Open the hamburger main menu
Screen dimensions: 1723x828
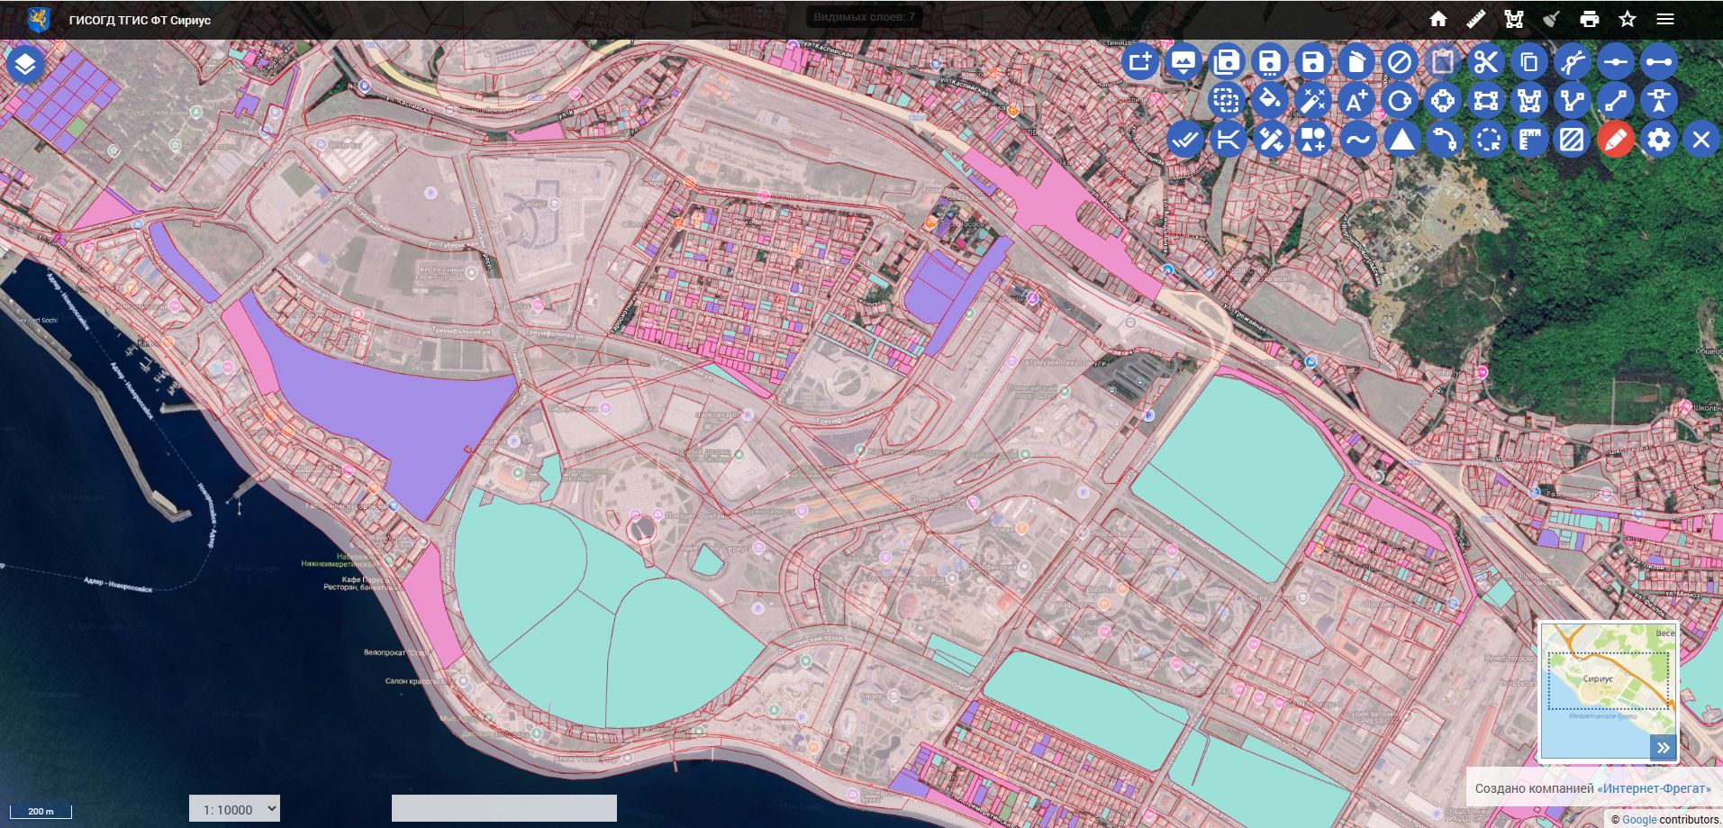click(1664, 19)
